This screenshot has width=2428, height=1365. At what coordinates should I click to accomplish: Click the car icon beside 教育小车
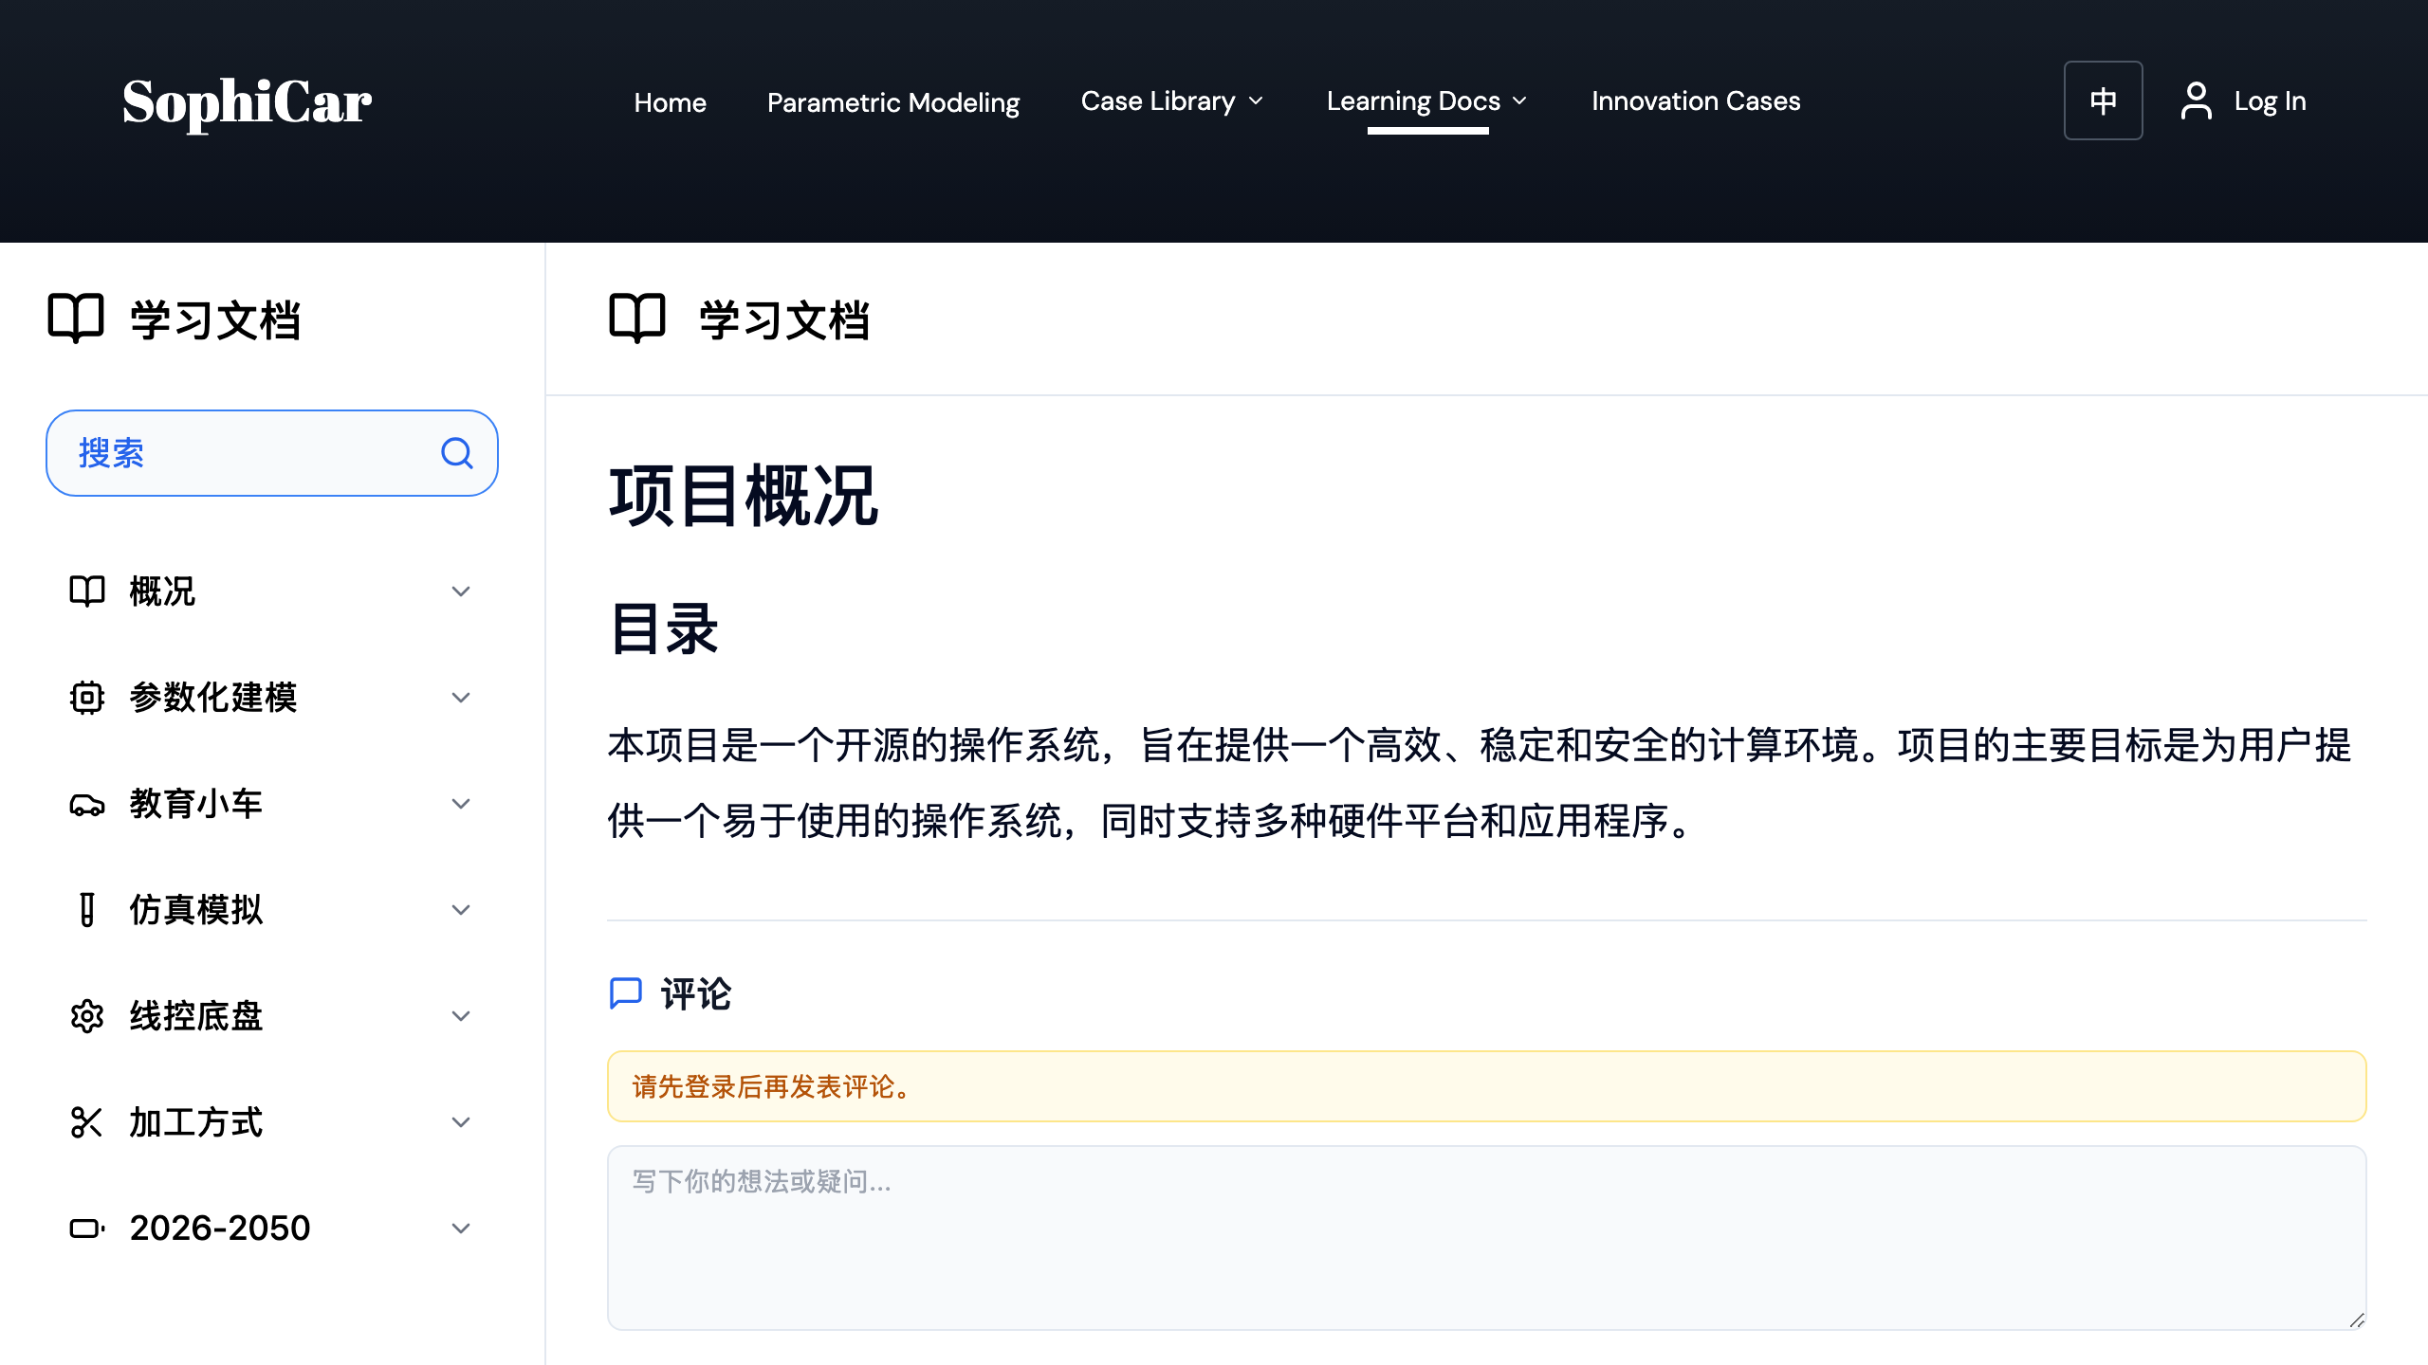point(87,804)
